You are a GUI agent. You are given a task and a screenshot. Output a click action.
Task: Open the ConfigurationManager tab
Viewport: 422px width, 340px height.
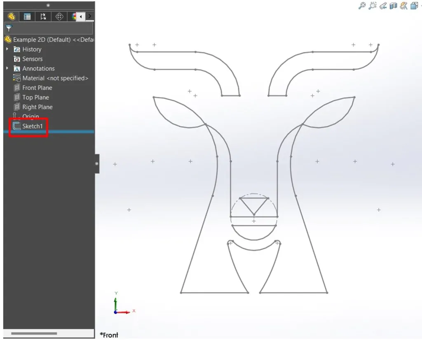pyautogui.click(x=43, y=16)
